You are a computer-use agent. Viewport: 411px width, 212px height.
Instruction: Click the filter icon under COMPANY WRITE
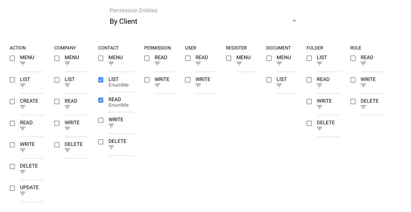pos(67,129)
